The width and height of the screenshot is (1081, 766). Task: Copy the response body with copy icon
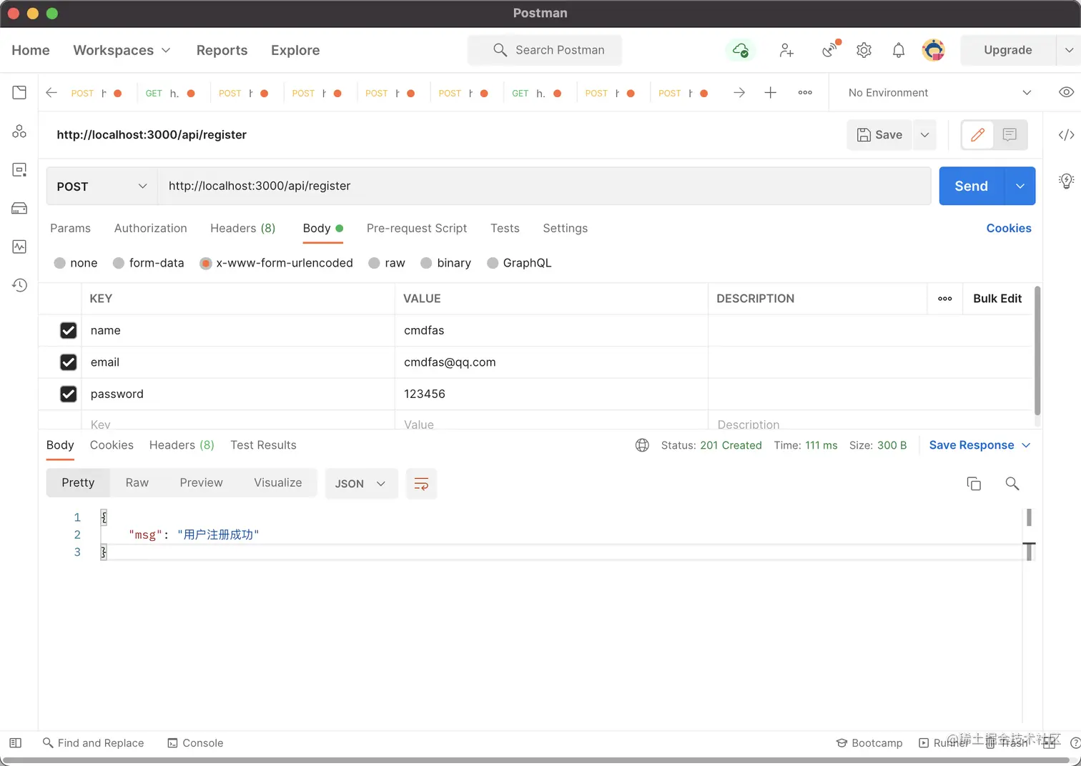pyautogui.click(x=974, y=484)
